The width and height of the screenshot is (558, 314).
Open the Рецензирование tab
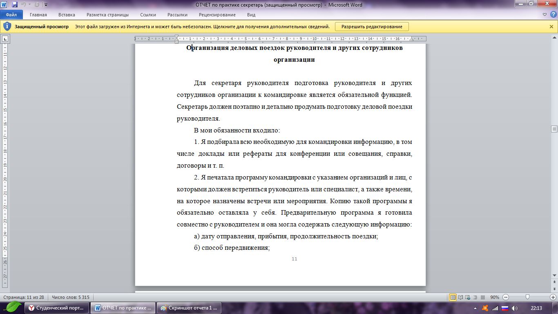[x=217, y=15]
